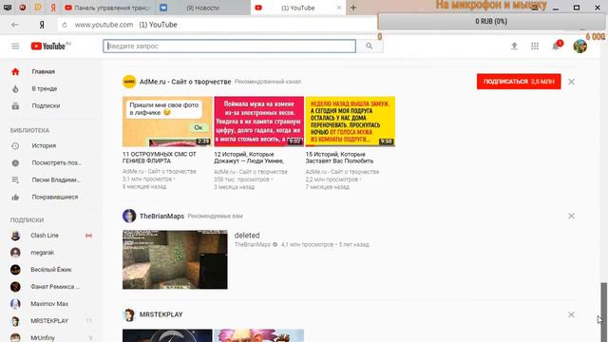Viewport: 608px width, 342px height.
Task: Open a new browser tab
Action: click(x=353, y=8)
